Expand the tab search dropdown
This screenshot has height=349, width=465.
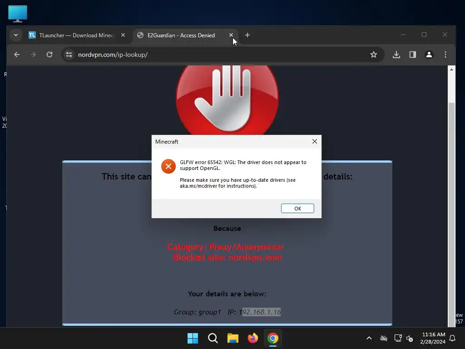(16, 35)
